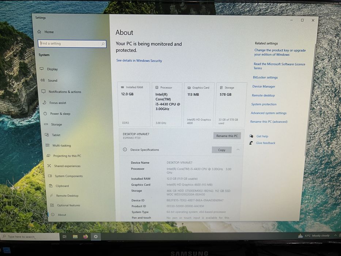Open Notifications & actions
Screen dimensions: 341x256
tap(61, 92)
